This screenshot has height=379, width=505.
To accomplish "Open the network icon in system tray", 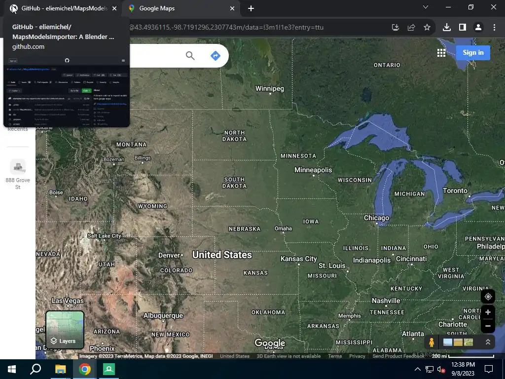I will [x=429, y=369].
